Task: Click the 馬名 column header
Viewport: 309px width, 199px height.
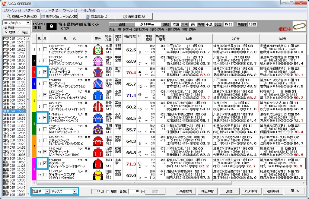Action: [x=70, y=39]
